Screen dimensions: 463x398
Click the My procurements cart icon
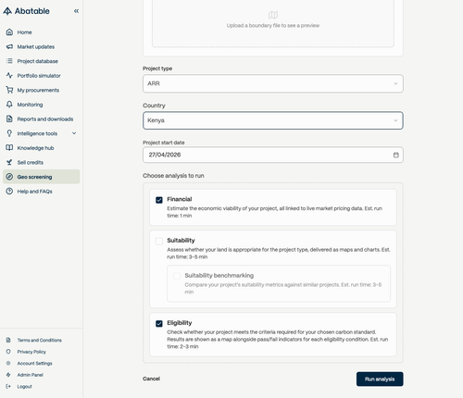click(x=9, y=90)
